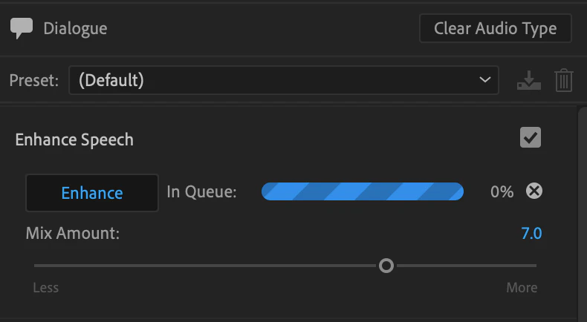Screen dimensions: 587x322
Task: Click the Dialogue audio type label
Action: pyautogui.click(x=75, y=28)
